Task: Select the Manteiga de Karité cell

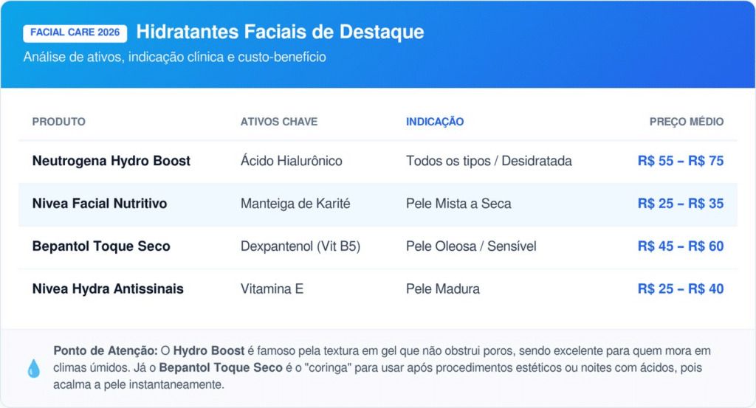Action: (295, 204)
